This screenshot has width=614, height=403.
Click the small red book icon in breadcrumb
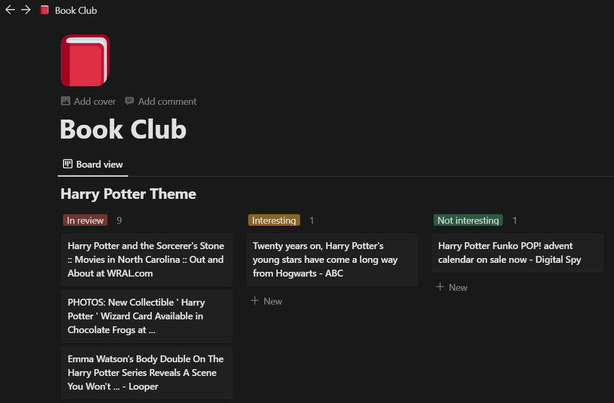tap(44, 10)
